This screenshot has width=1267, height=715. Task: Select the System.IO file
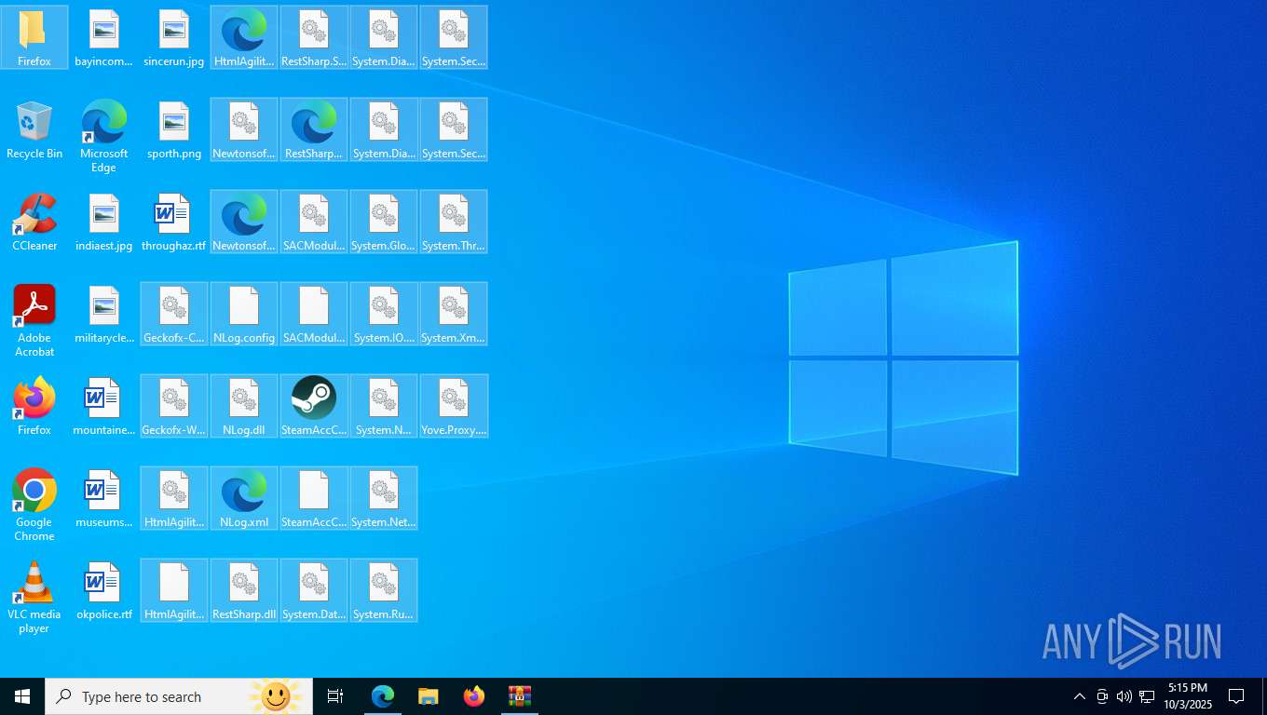[384, 315]
